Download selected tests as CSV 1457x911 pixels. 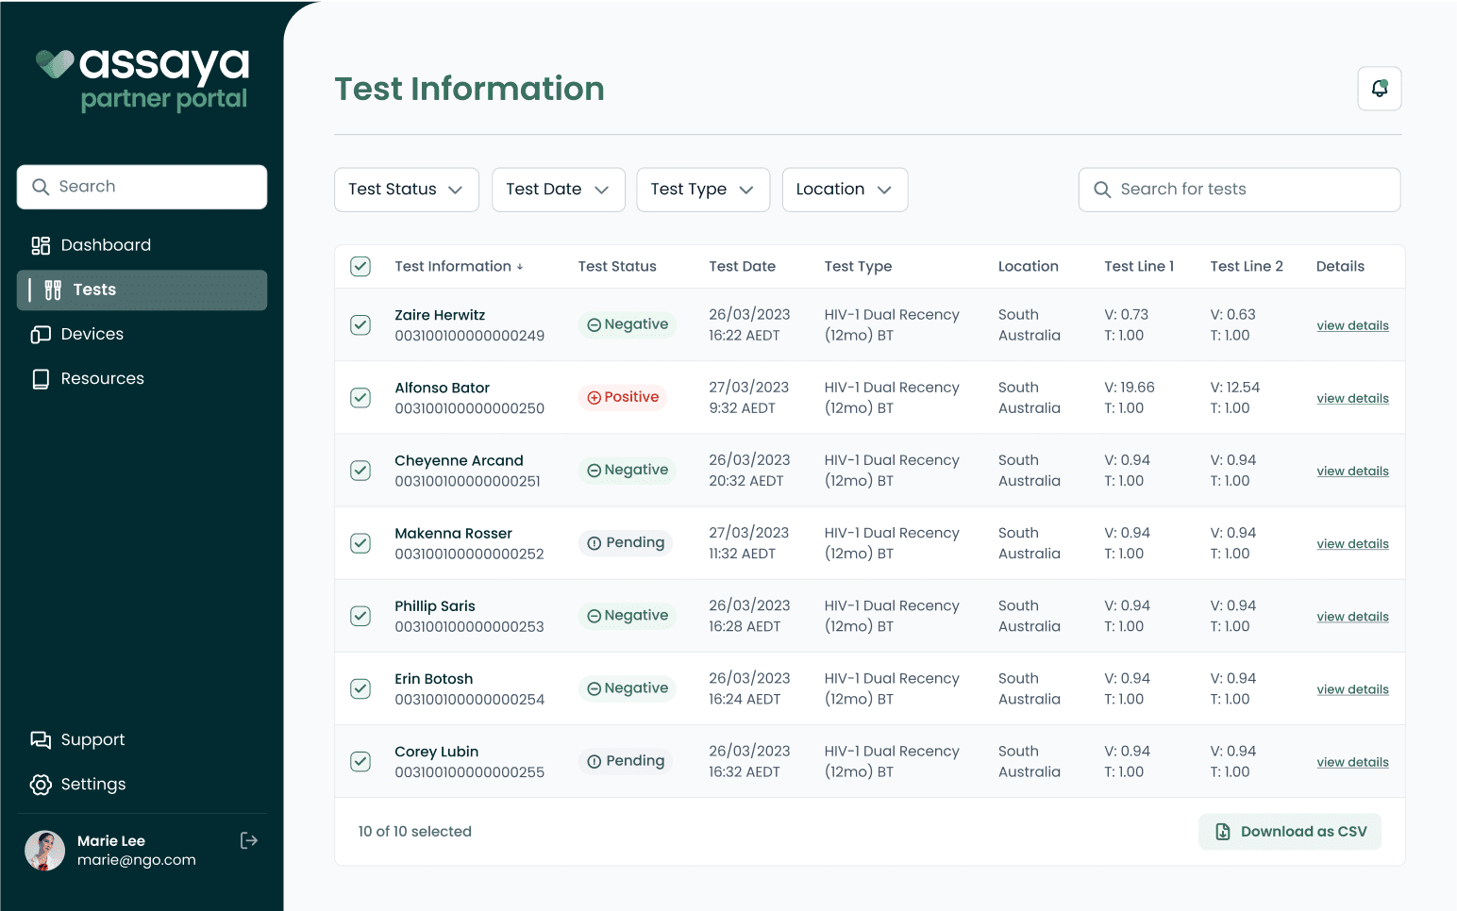pyautogui.click(x=1289, y=832)
